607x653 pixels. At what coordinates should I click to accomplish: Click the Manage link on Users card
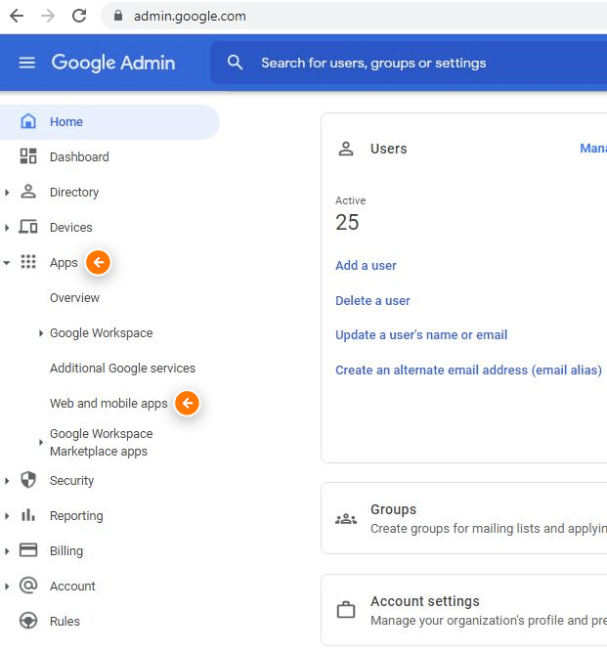[x=593, y=149]
